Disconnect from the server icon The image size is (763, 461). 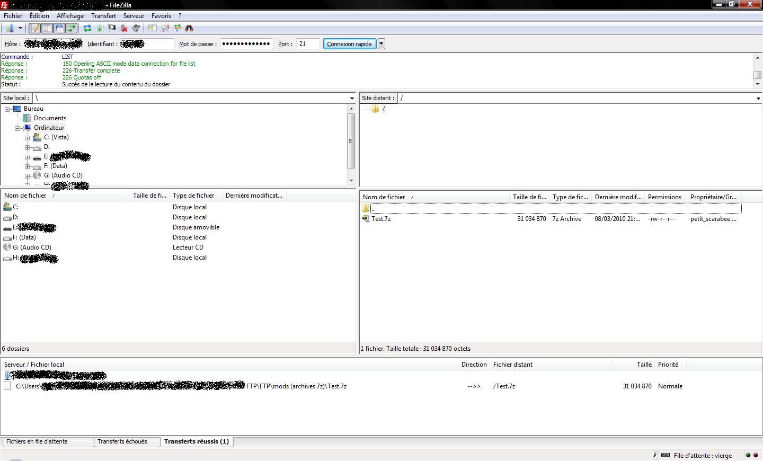124,28
